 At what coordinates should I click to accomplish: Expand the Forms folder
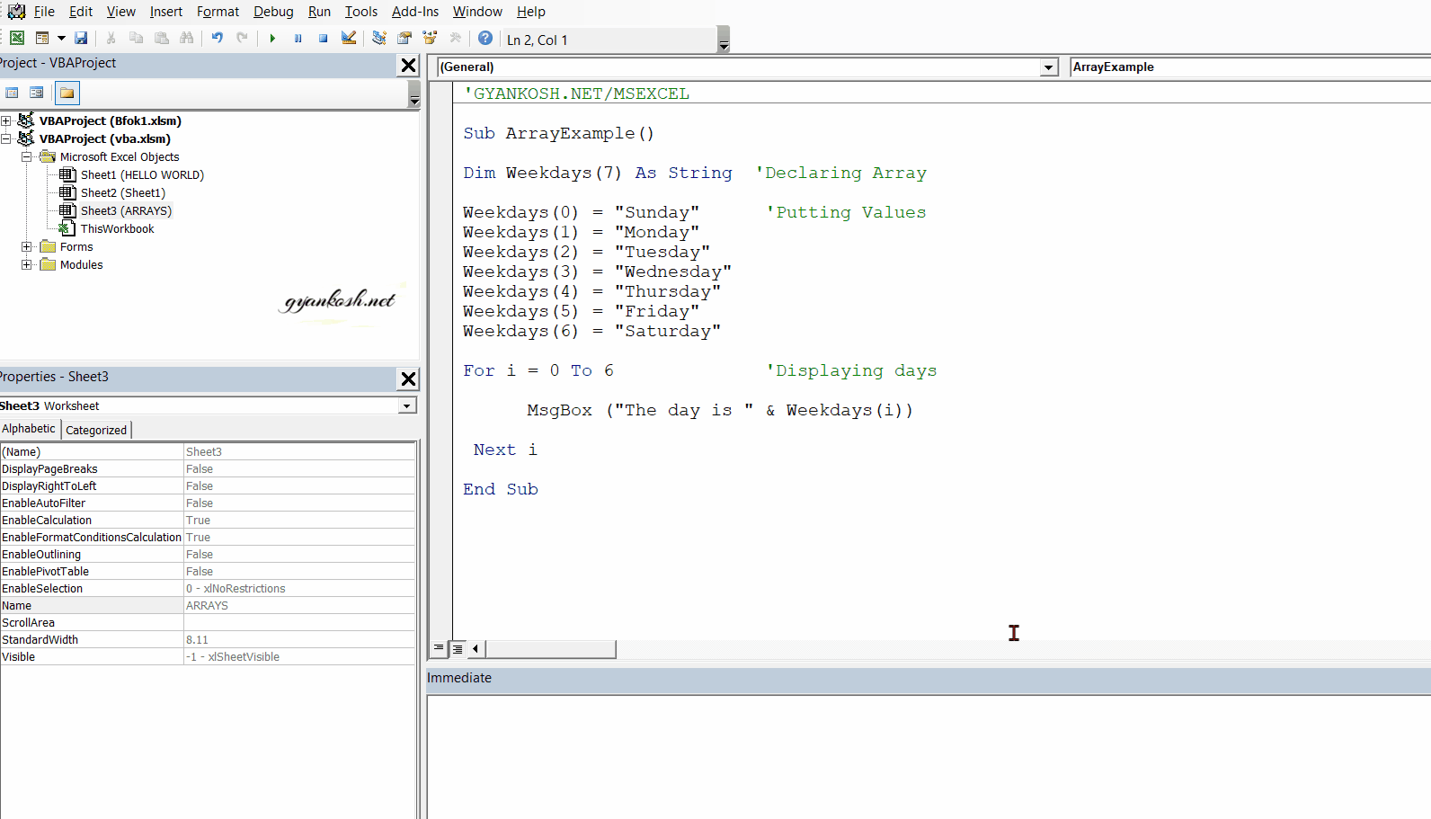27,246
